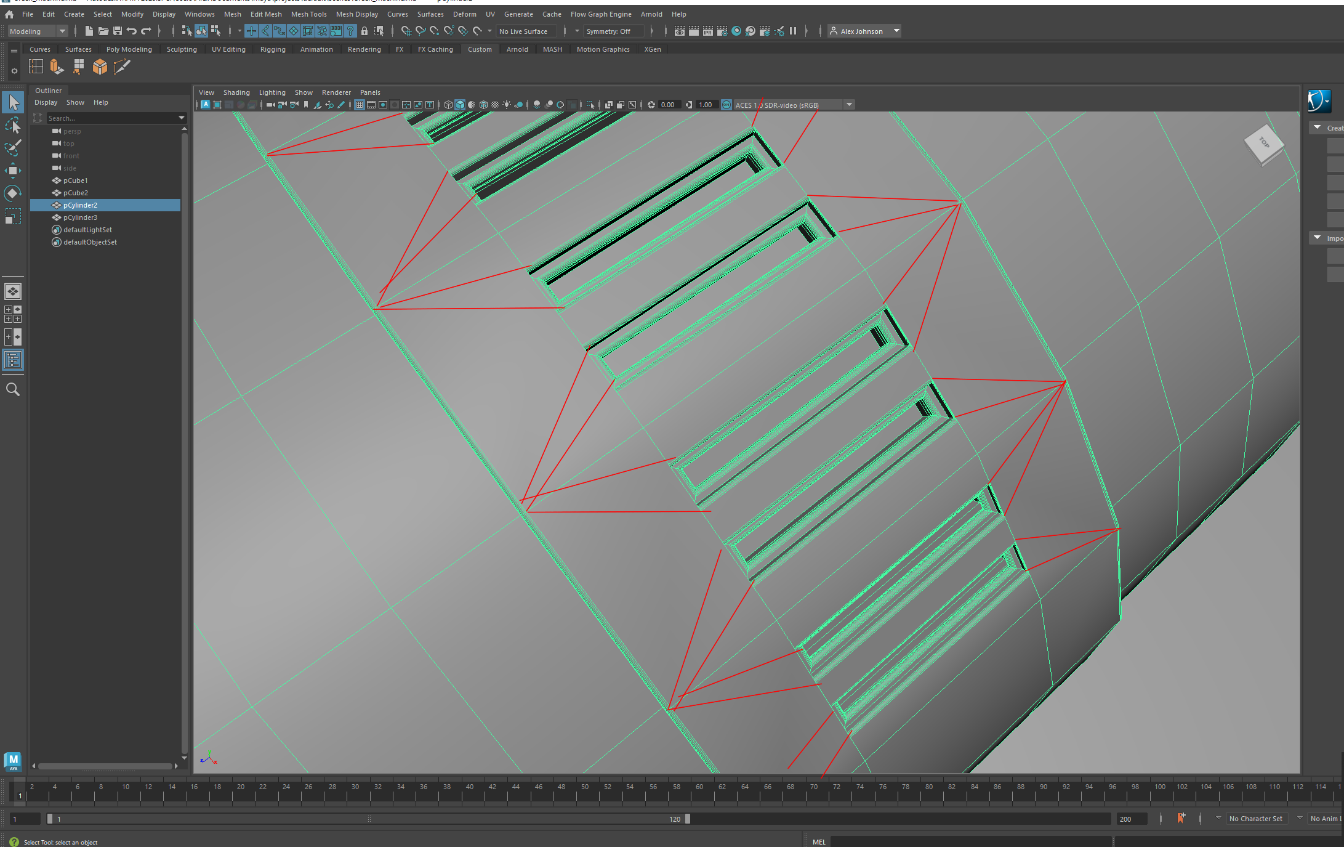The image size is (1344, 847).
Task: Click the view cube TOP face
Action: (1263, 143)
